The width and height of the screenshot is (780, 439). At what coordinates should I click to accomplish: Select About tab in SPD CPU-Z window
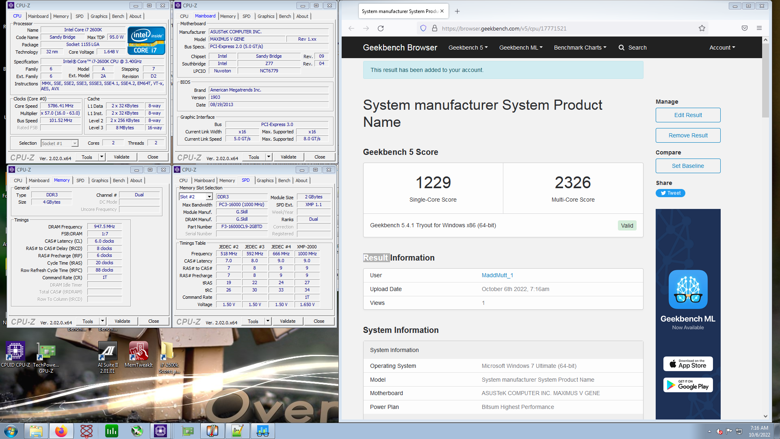pyautogui.click(x=301, y=180)
